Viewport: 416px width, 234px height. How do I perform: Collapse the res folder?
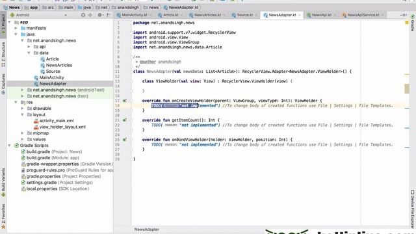(16, 102)
